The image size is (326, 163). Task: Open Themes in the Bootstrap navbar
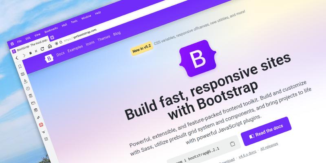coord(104,38)
